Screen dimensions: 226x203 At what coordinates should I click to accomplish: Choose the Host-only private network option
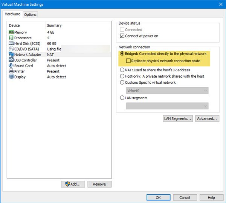click(x=122, y=76)
